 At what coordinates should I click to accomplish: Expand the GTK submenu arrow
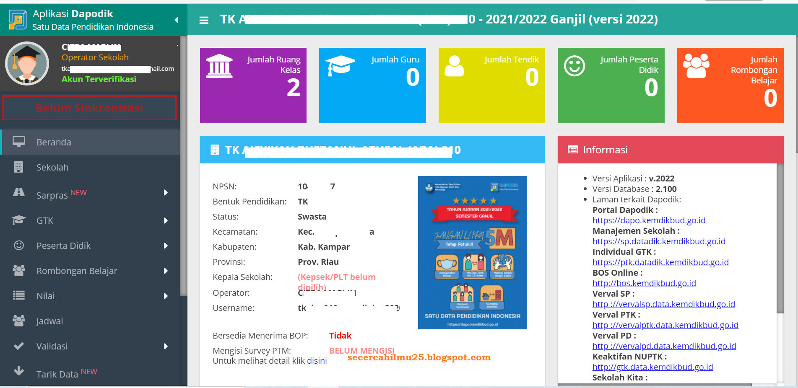coord(166,220)
